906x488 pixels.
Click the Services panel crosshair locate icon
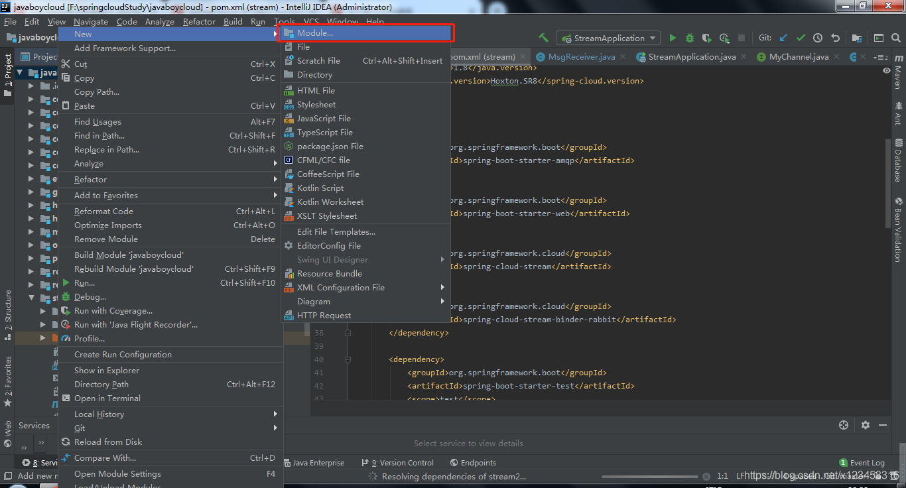(843, 425)
